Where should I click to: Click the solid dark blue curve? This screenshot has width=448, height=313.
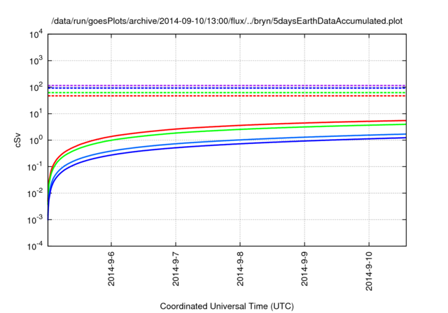[x=240, y=143]
